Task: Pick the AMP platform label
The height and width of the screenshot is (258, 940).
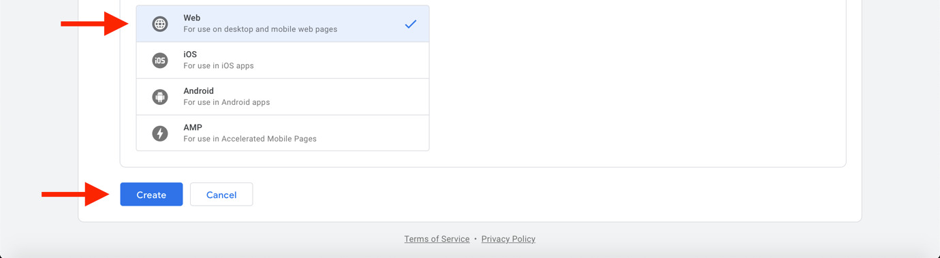Action: point(193,127)
